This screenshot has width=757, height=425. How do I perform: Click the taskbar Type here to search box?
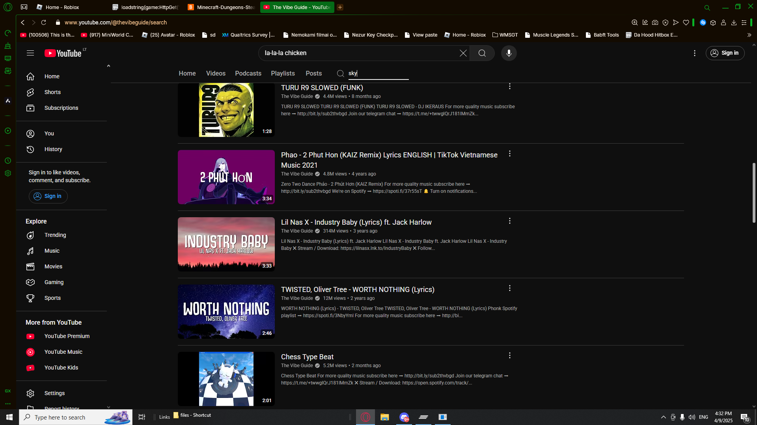coord(76,417)
